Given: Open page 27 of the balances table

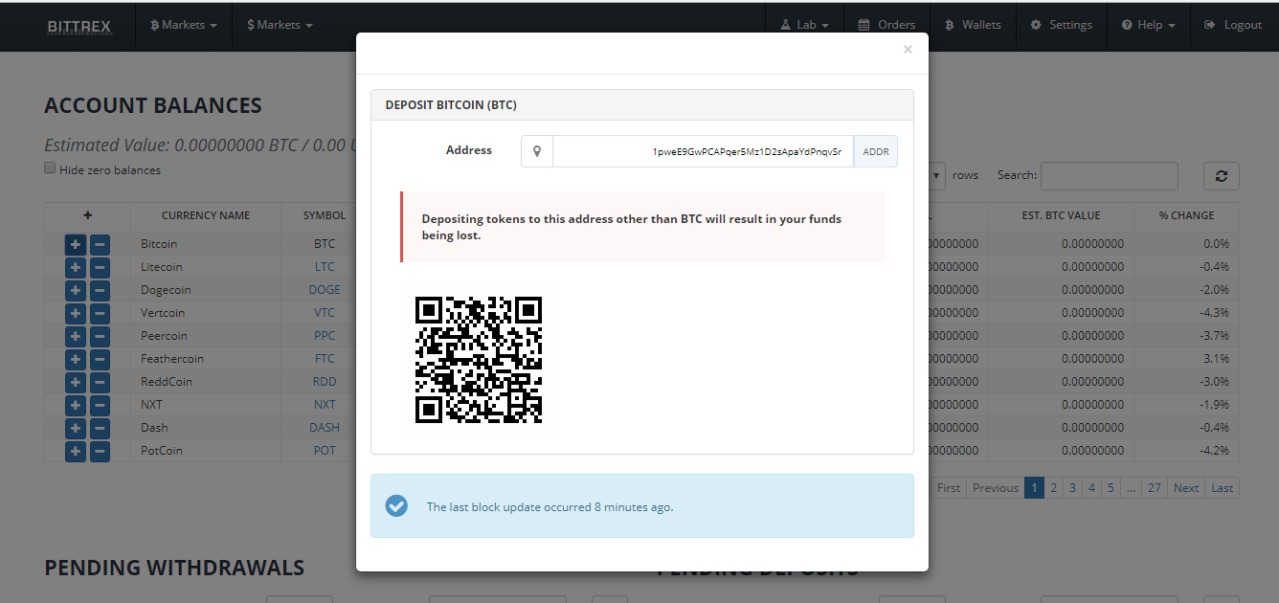Looking at the screenshot, I should (1155, 488).
